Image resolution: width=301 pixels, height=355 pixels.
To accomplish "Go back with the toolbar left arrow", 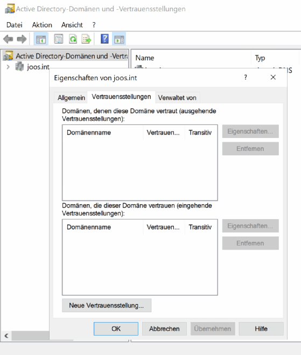I will click(x=8, y=39).
